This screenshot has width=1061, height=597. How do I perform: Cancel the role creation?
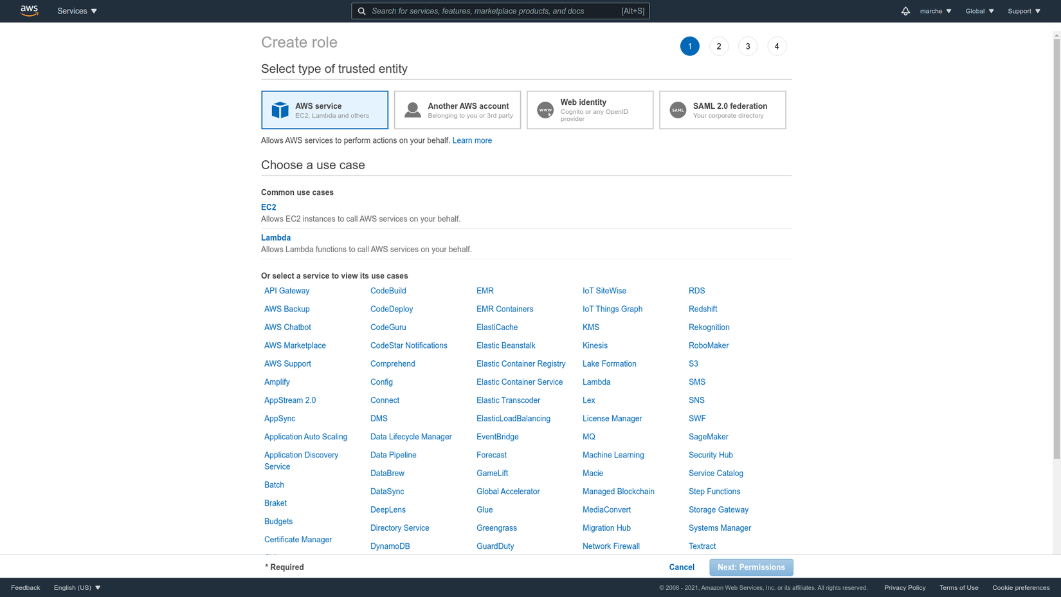tap(682, 567)
